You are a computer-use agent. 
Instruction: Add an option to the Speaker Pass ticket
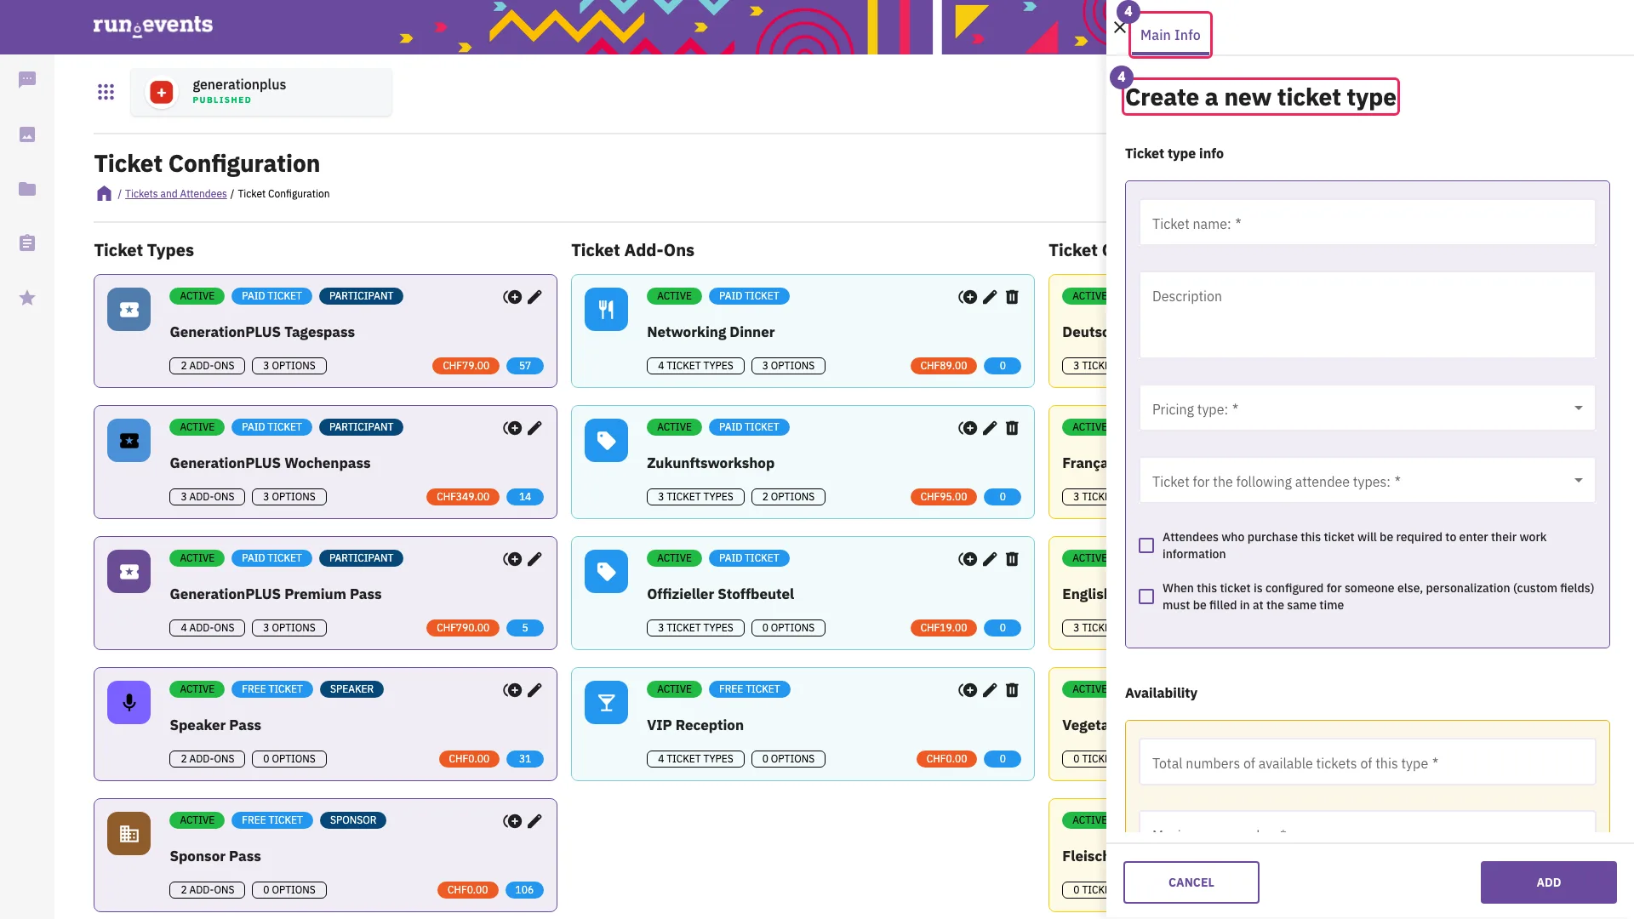click(x=512, y=690)
